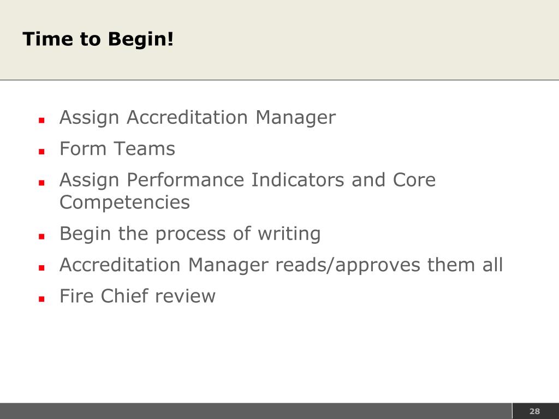Click red bullet beside 'Fire Chief review'
Viewport: 559px width, 419px height.
pos(41,299)
